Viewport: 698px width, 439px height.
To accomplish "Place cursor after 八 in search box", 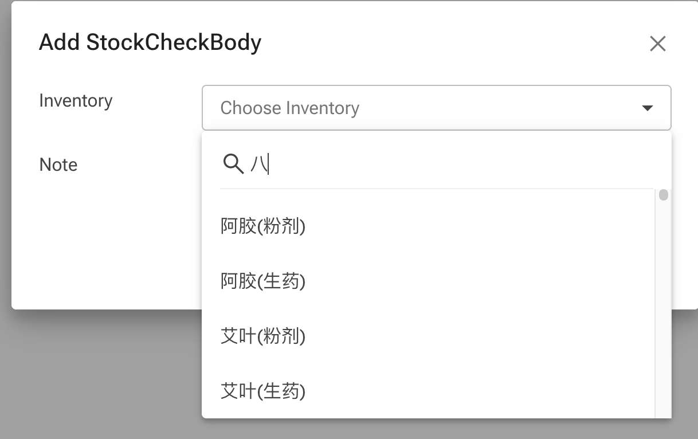I will click(x=269, y=164).
